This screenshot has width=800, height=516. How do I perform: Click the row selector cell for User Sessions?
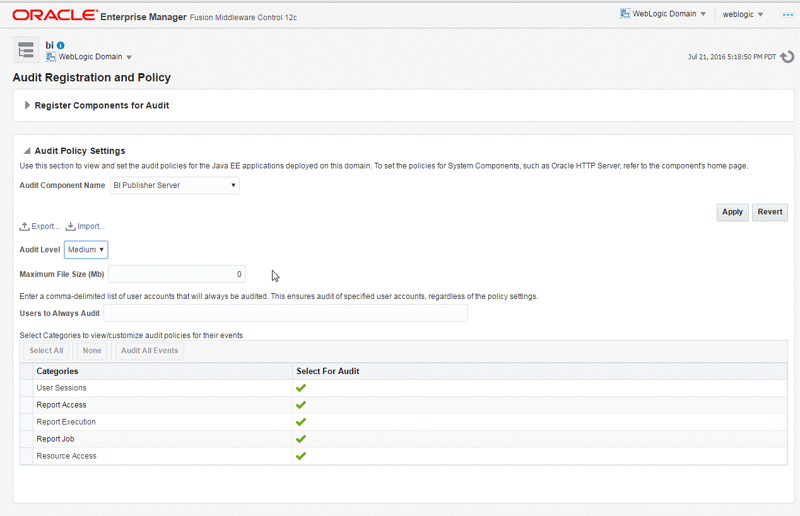(x=26, y=388)
